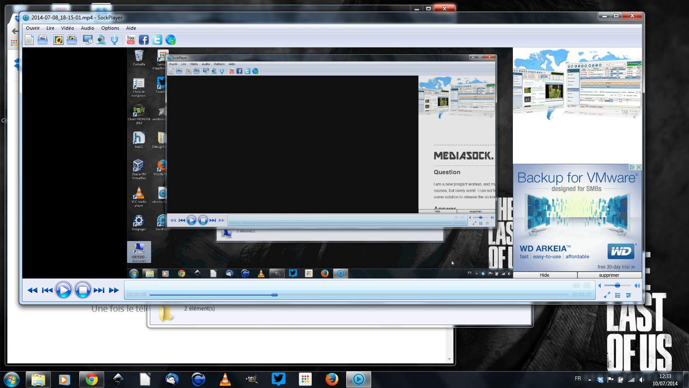Click the supprimer button
The width and height of the screenshot is (689, 388).
click(x=609, y=275)
